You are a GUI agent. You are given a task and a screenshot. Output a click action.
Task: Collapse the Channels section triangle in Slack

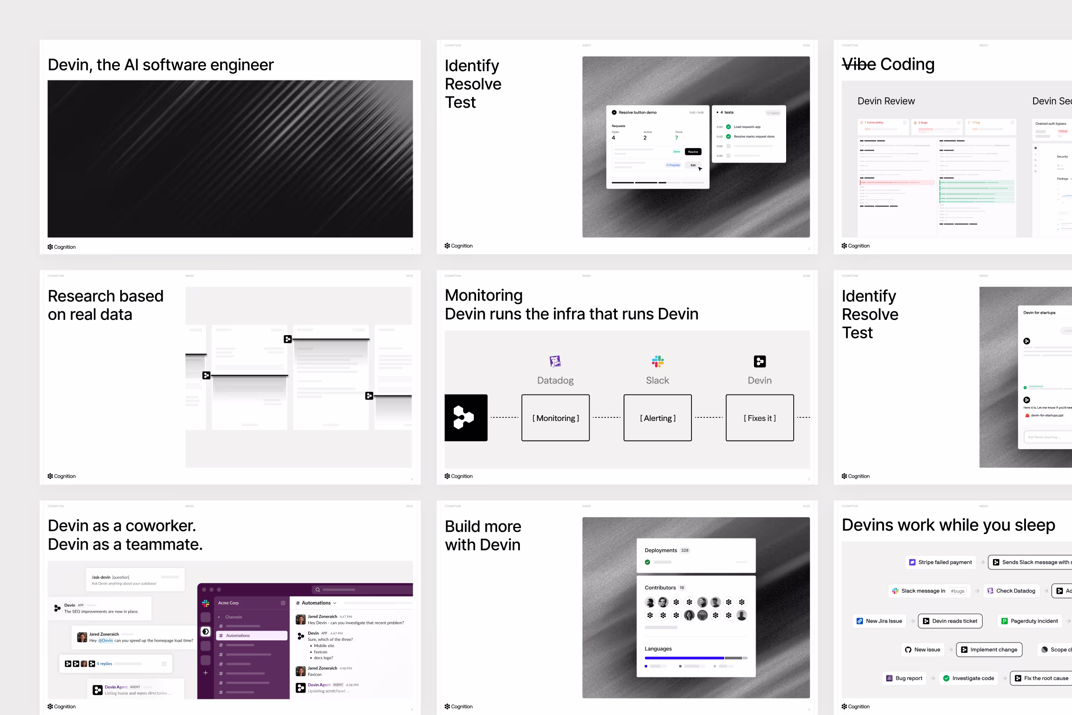click(x=219, y=618)
